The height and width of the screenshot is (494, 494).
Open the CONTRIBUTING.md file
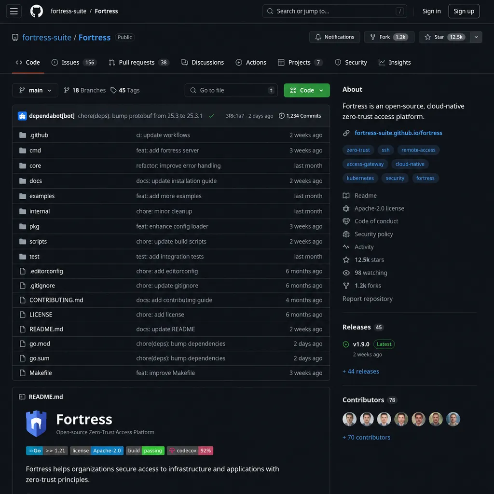[56, 300]
